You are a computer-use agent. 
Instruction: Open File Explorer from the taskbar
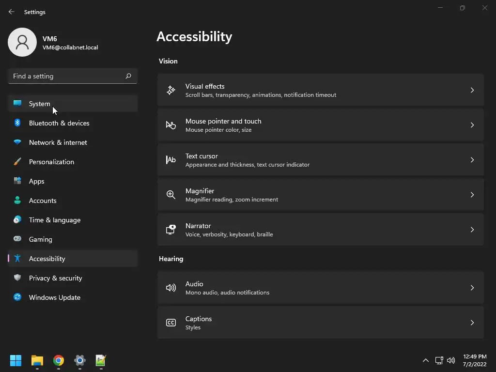[37, 360]
